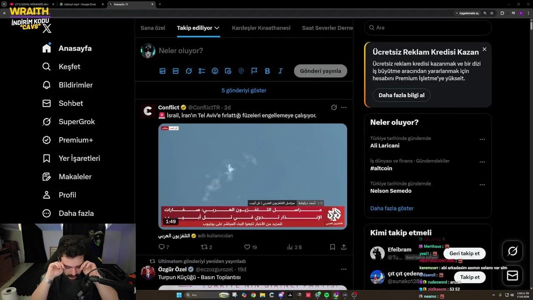
Task: Click Windows Start button
Action: click(179, 295)
